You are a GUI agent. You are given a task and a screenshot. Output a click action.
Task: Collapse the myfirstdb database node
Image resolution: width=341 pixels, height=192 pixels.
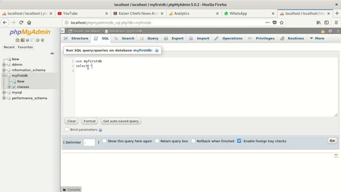(4, 76)
